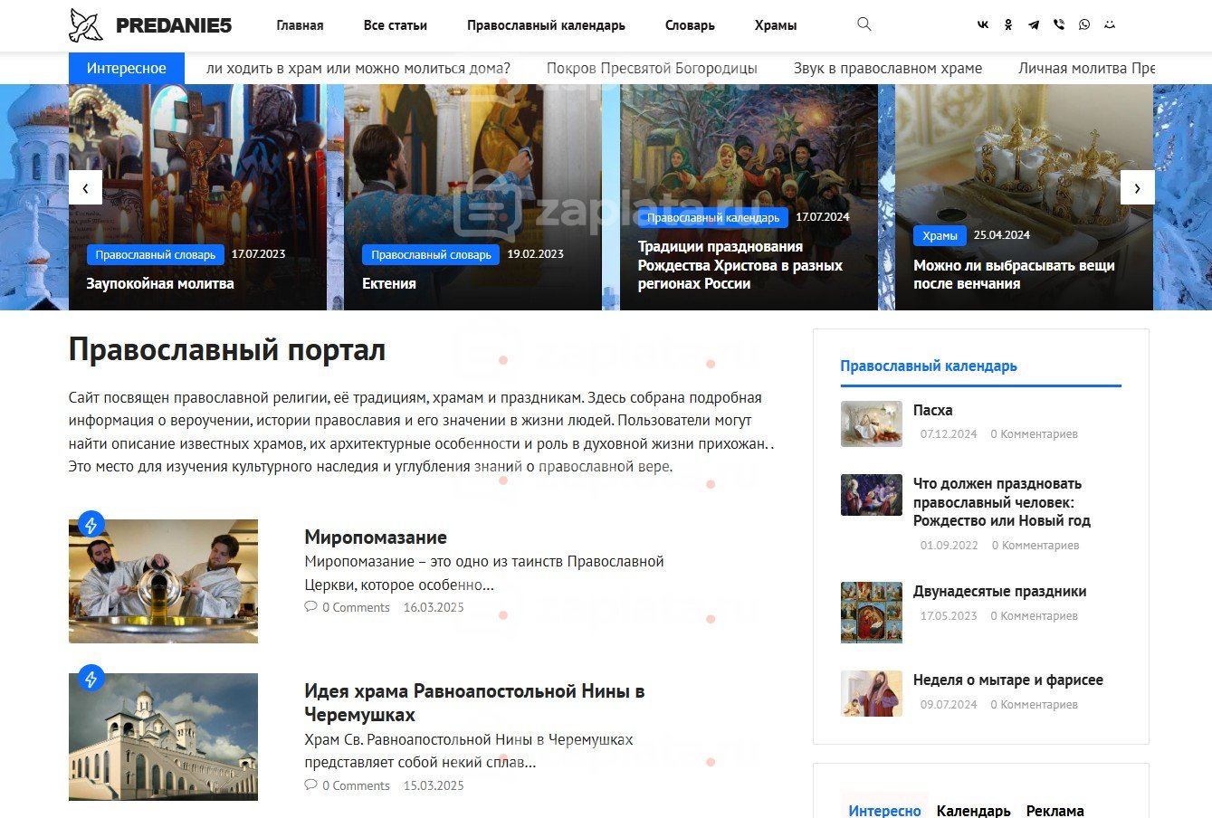The image size is (1212, 818).
Task: Open 0 Comments link dated 15.03.2025
Action: tap(356, 785)
